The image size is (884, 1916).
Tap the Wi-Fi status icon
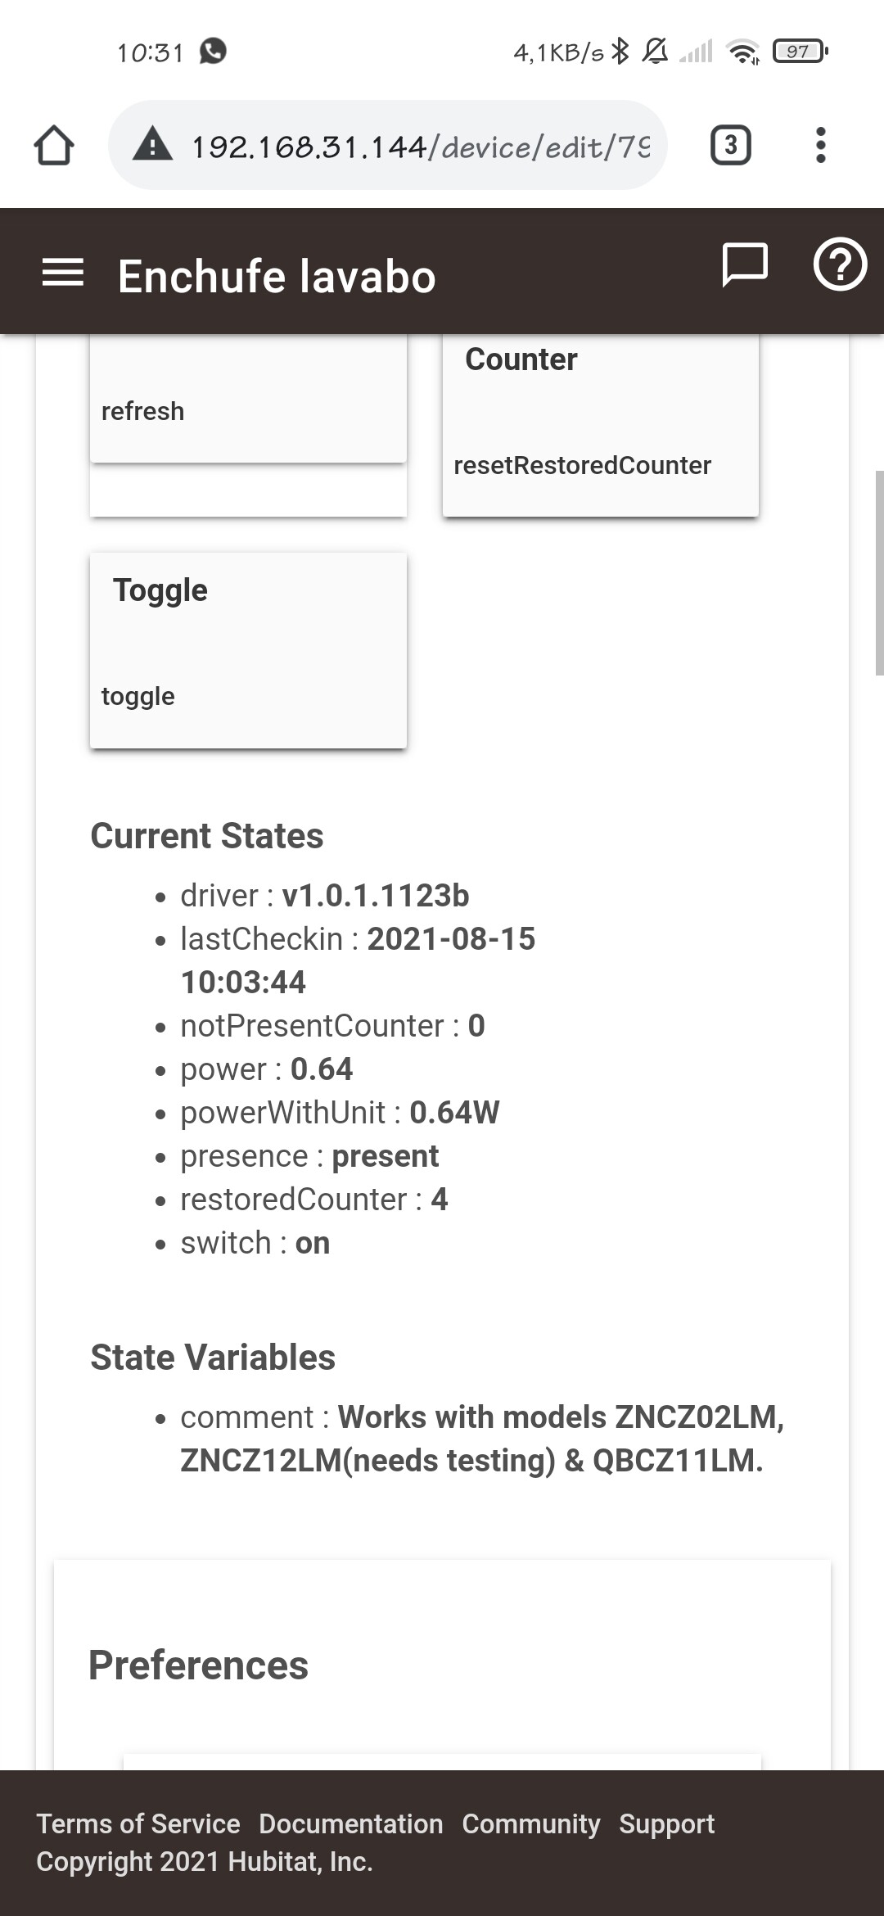click(743, 52)
